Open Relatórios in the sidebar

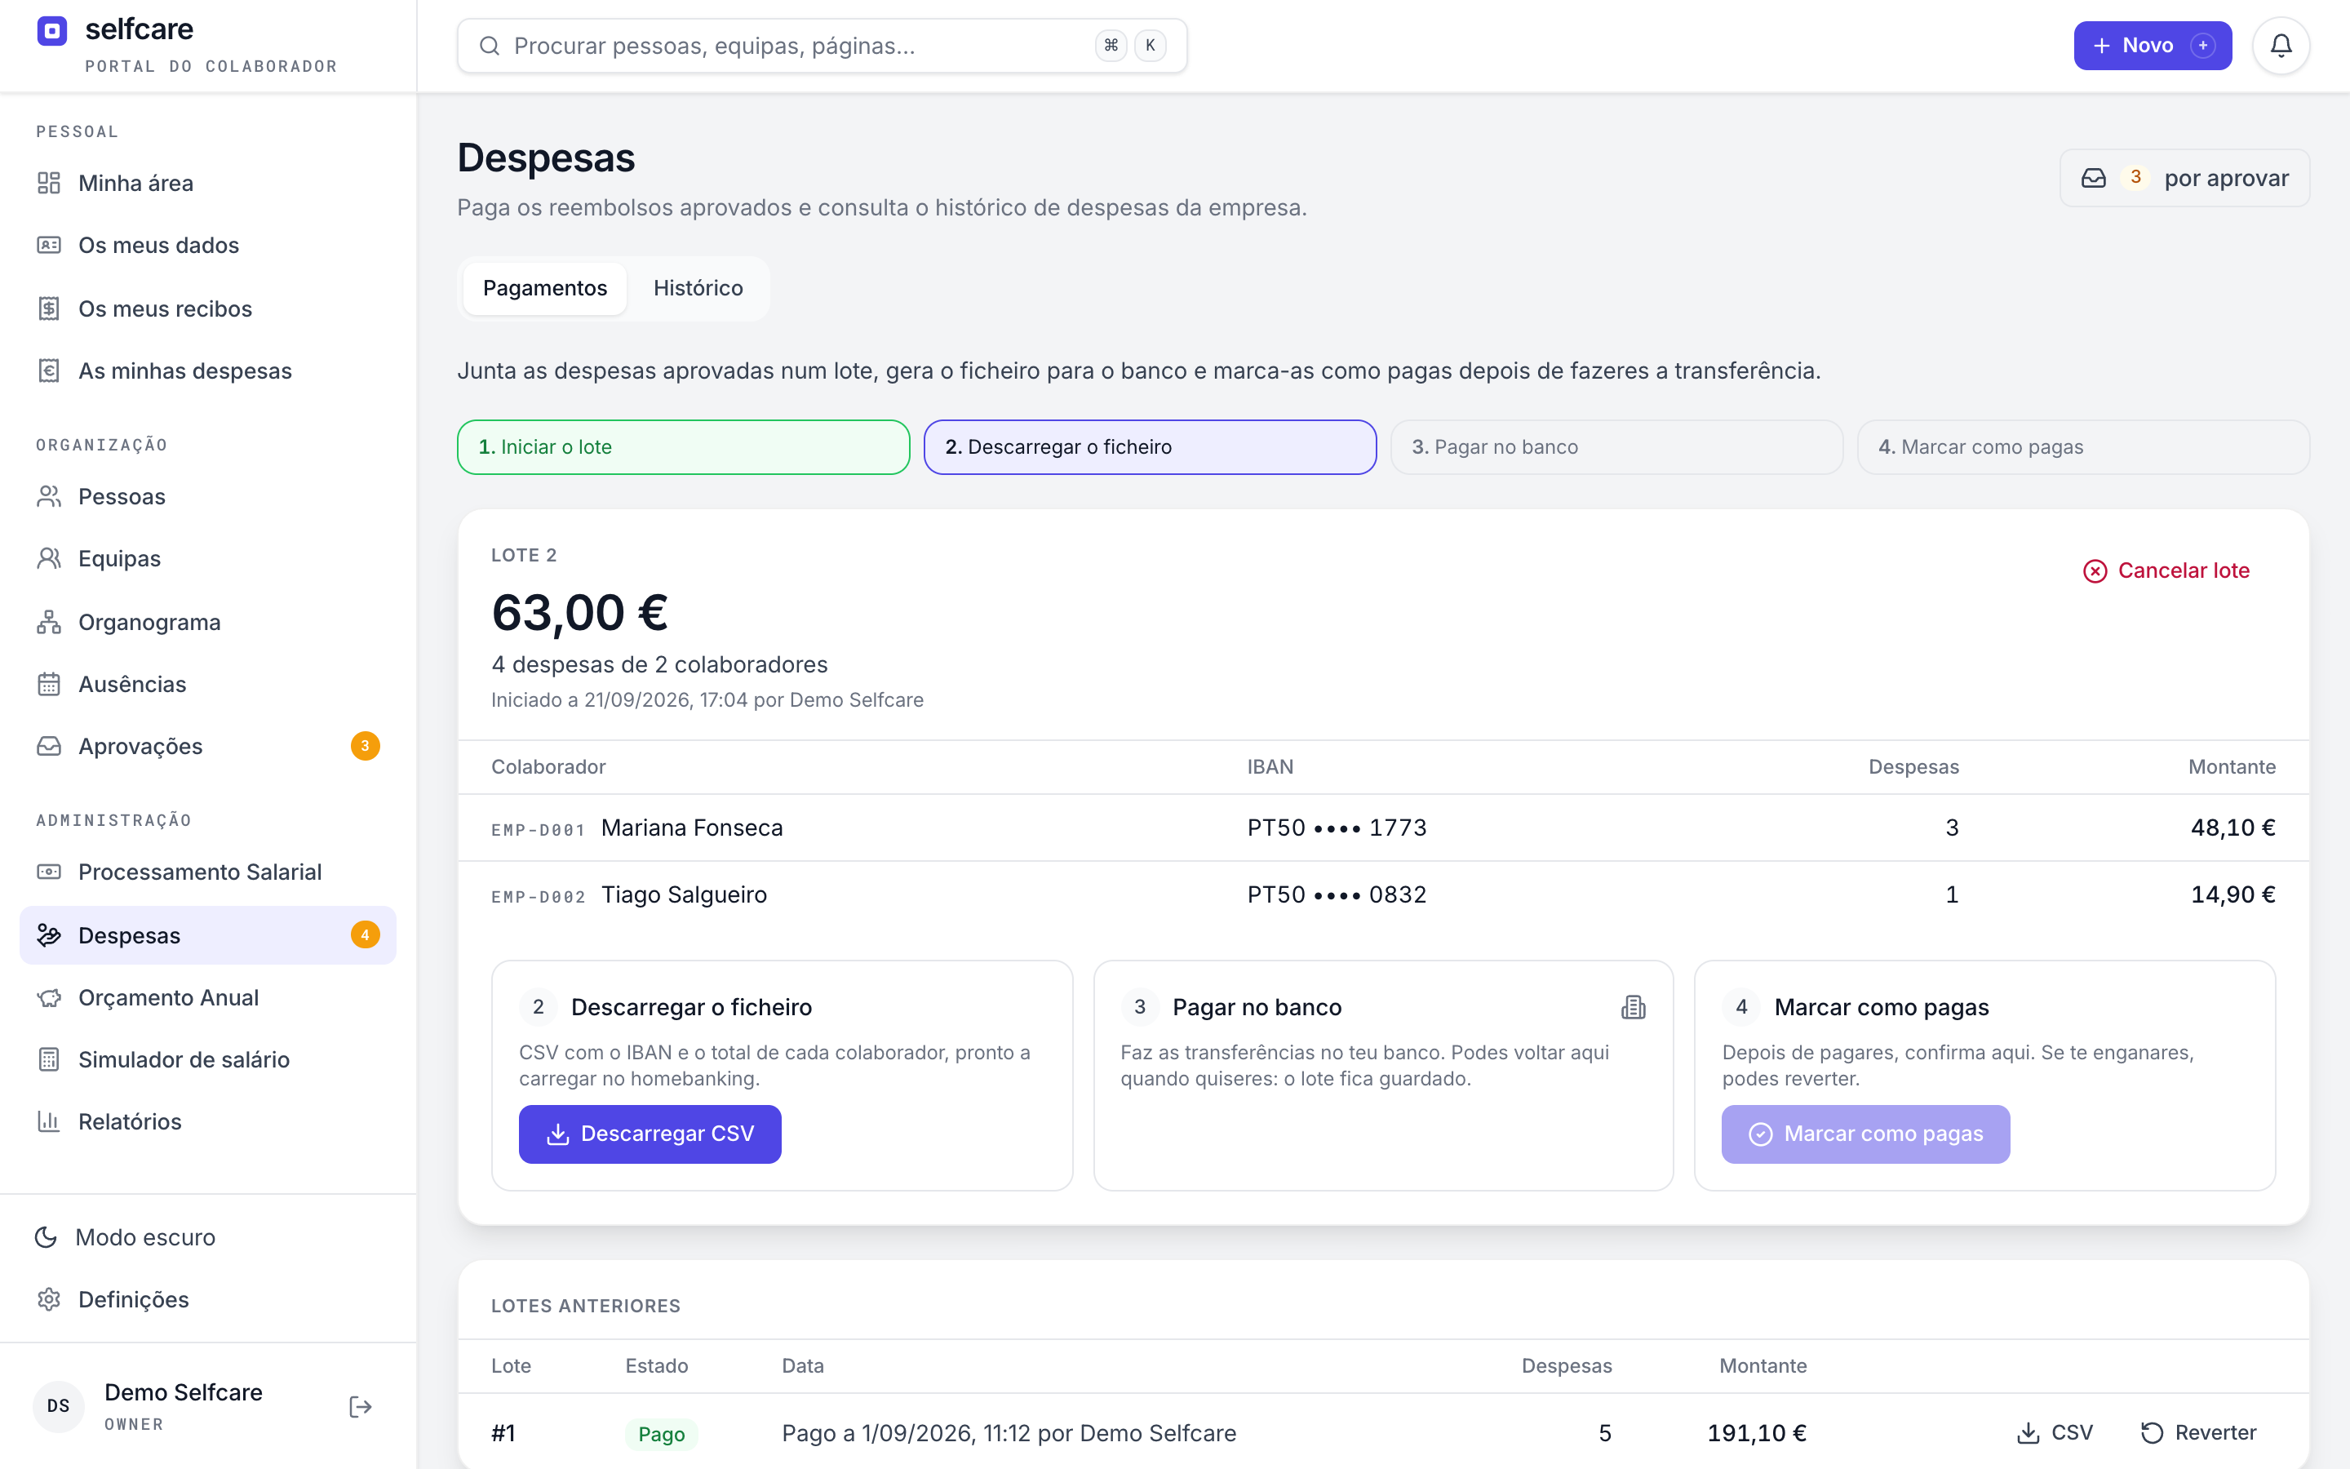pos(208,1121)
